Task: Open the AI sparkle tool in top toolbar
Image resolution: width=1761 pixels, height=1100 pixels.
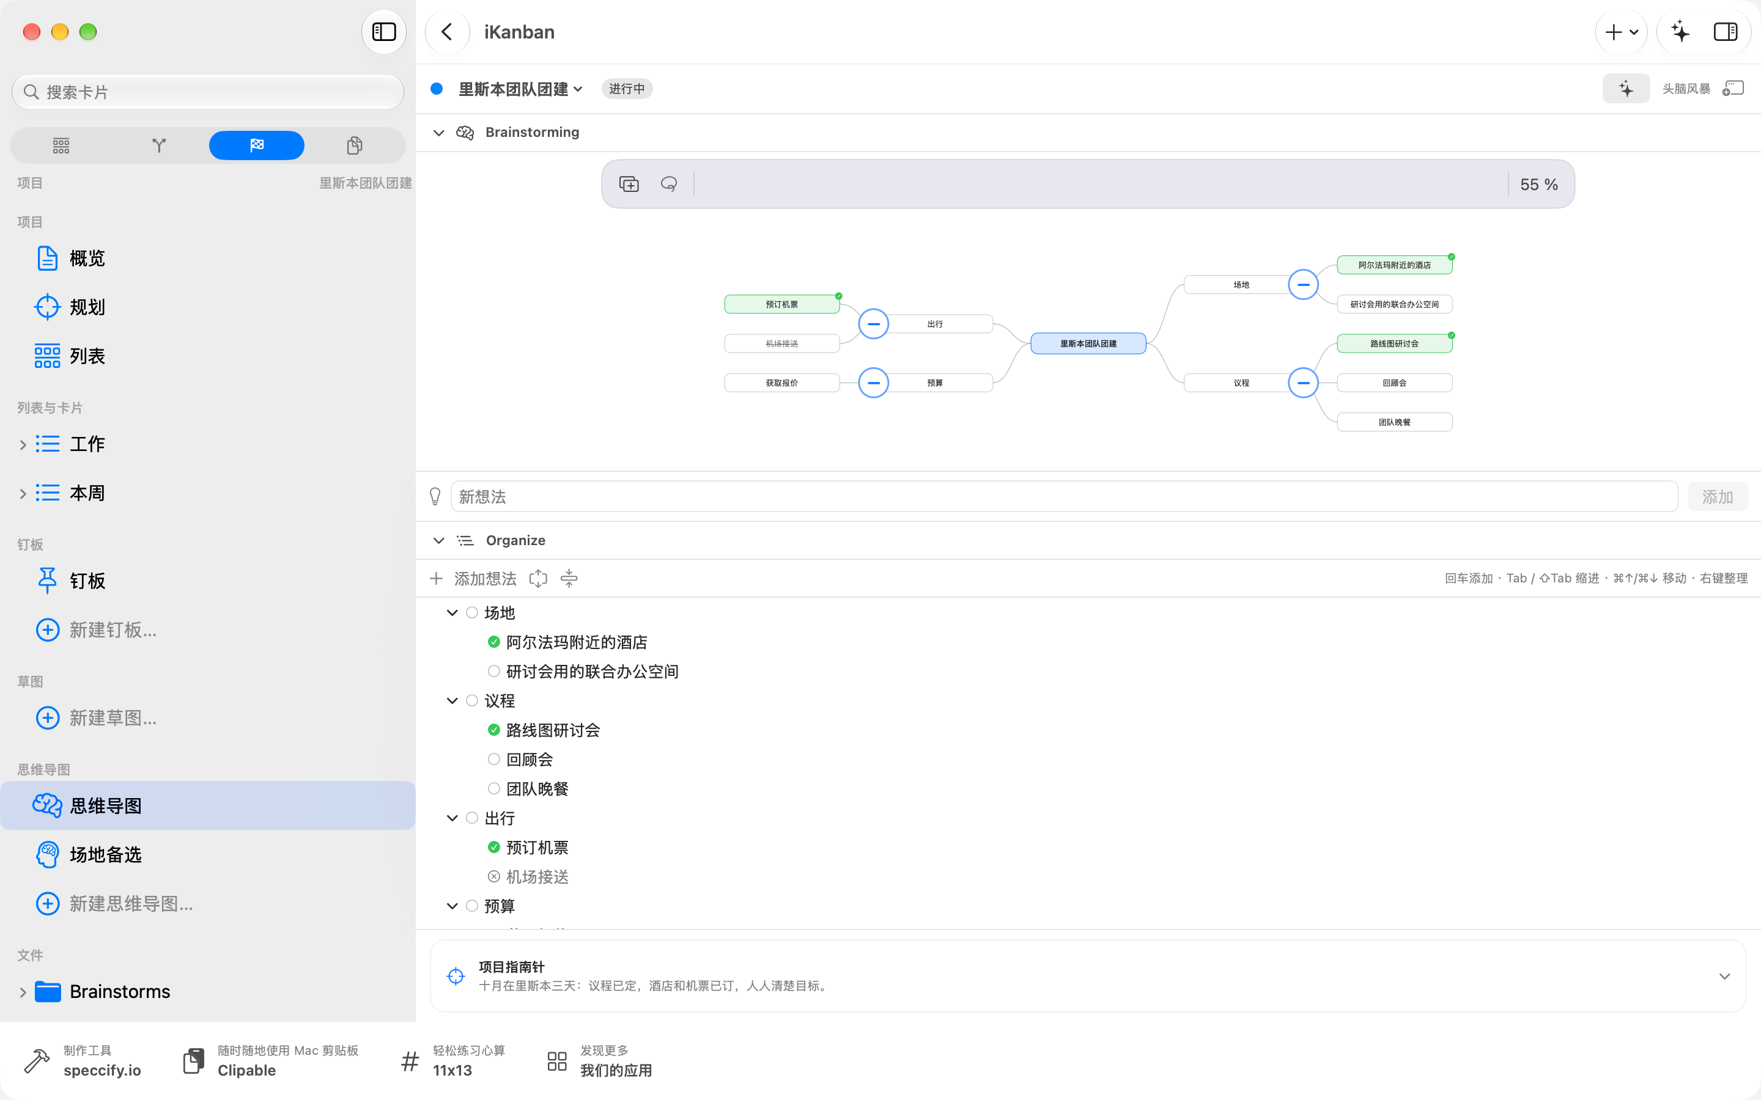Action: [1680, 32]
